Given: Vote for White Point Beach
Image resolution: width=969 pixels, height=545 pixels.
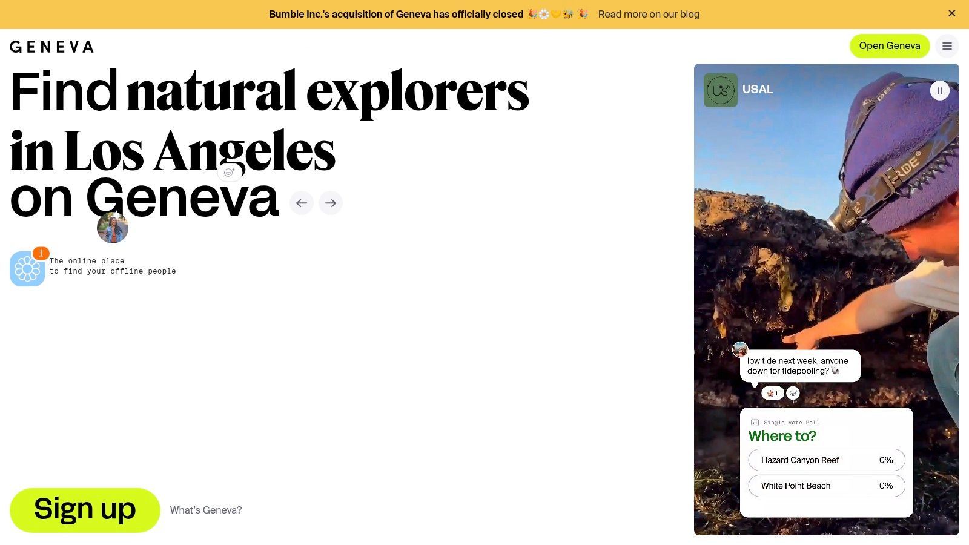Looking at the screenshot, I should pyautogui.click(x=827, y=486).
